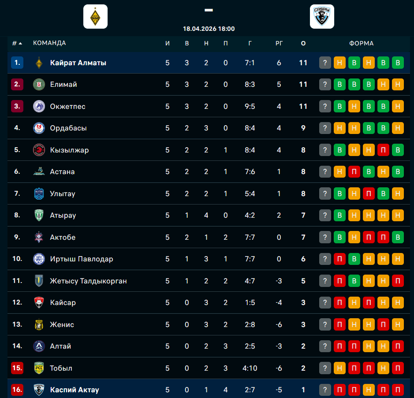Click the Kairat home team logo at top
Viewport: 414px width, 398px height.
click(95, 17)
